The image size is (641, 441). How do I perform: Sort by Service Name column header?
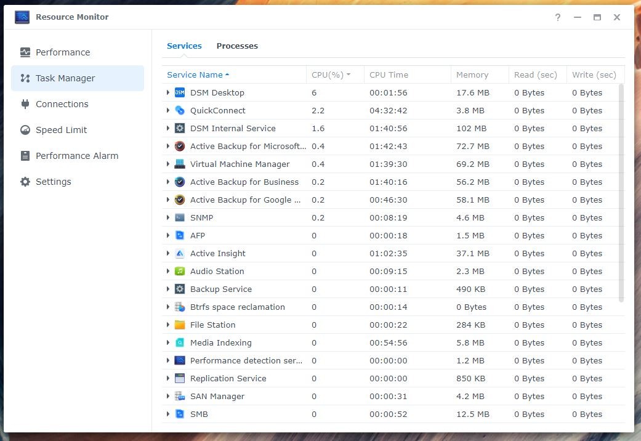tap(234, 75)
